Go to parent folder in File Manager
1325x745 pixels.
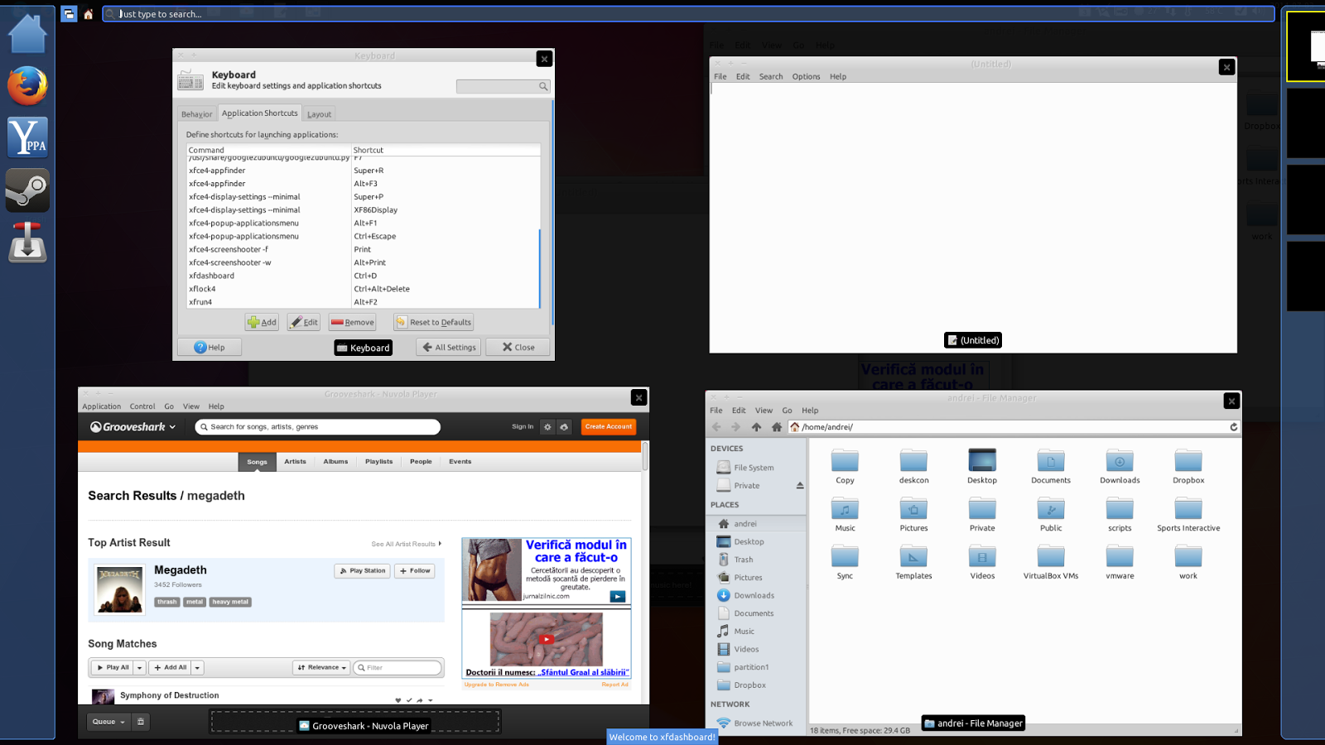coord(756,427)
